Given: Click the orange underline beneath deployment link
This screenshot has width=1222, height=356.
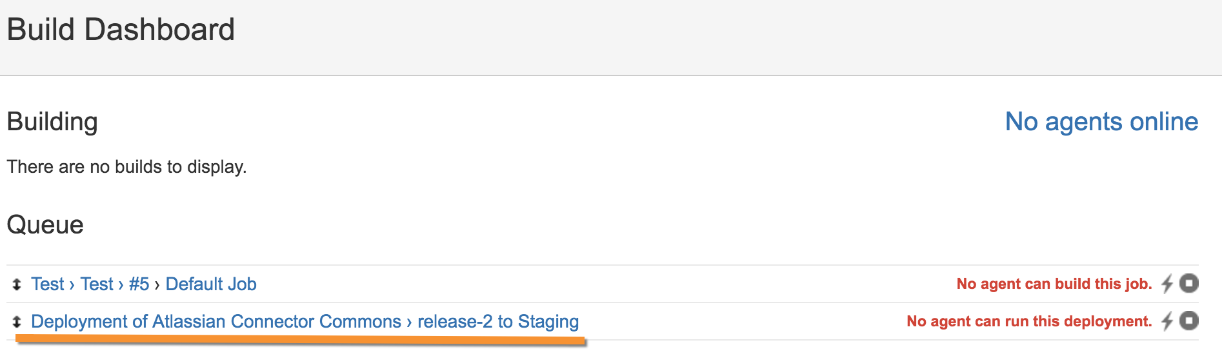Looking at the screenshot, I should pos(301,340).
